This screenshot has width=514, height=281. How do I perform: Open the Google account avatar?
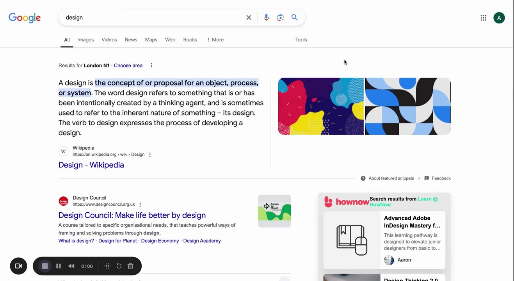(x=499, y=18)
